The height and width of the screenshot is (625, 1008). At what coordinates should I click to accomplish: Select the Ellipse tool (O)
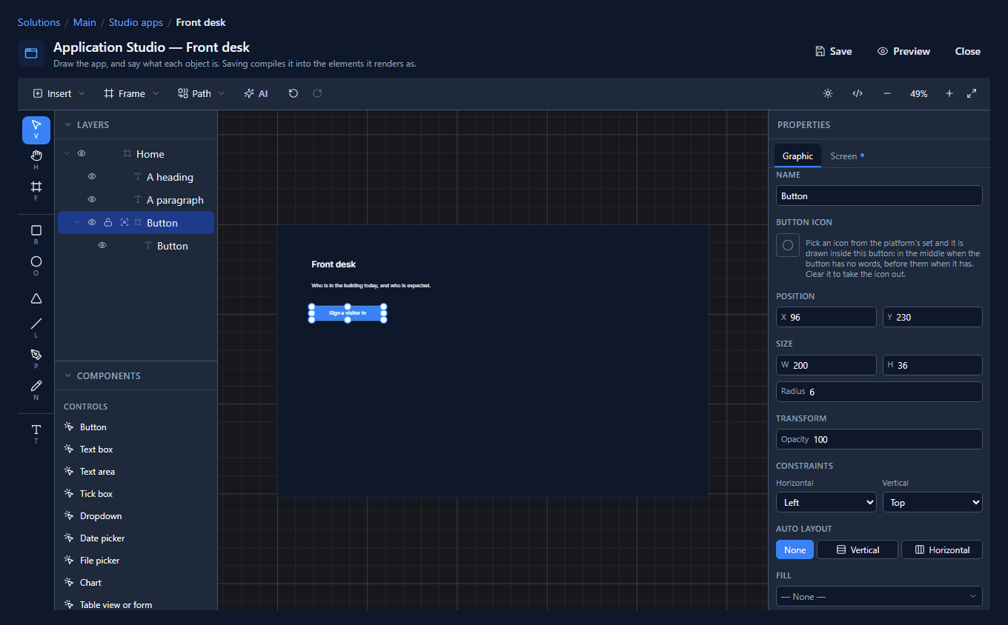[x=36, y=266]
